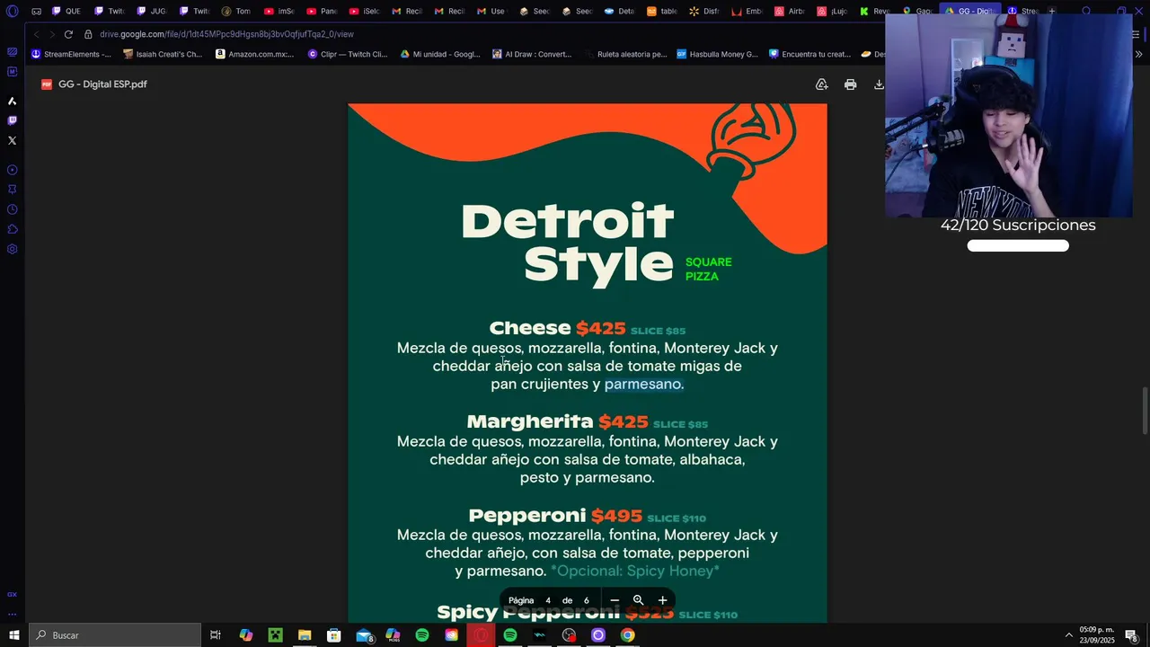Open Ruleta aleatoria bookmark

pyautogui.click(x=625, y=54)
